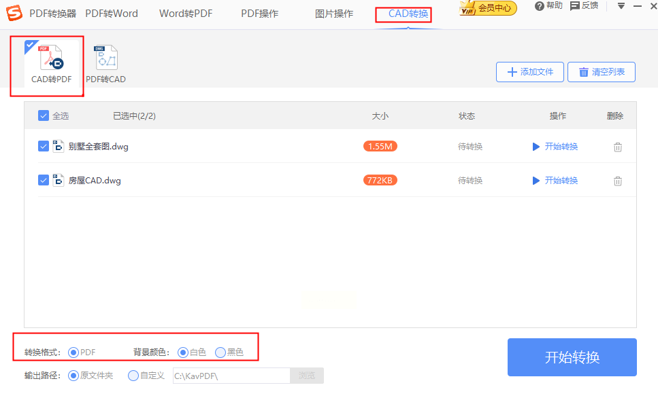Click the 房屋CAD.dwg file name

(95, 180)
